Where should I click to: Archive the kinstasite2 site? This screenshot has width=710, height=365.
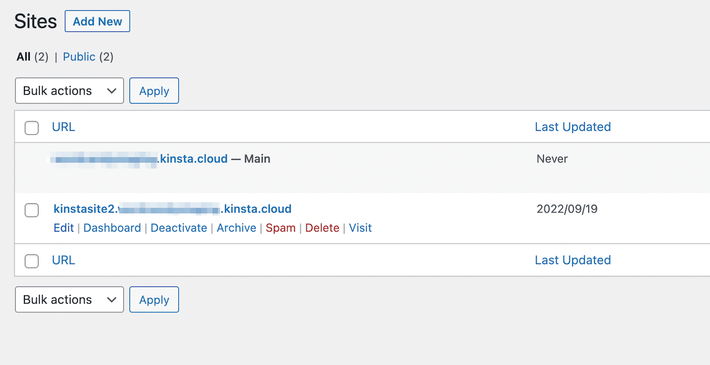click(236, 228)
